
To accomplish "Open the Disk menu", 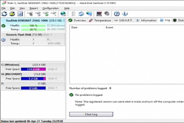I will click(12, 8).
